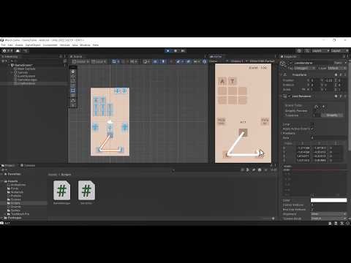Collapse the Positions foldout in Line Renderer
Image resolution: width=351 pixels, height=263 pixels.
tap(282, 133)
